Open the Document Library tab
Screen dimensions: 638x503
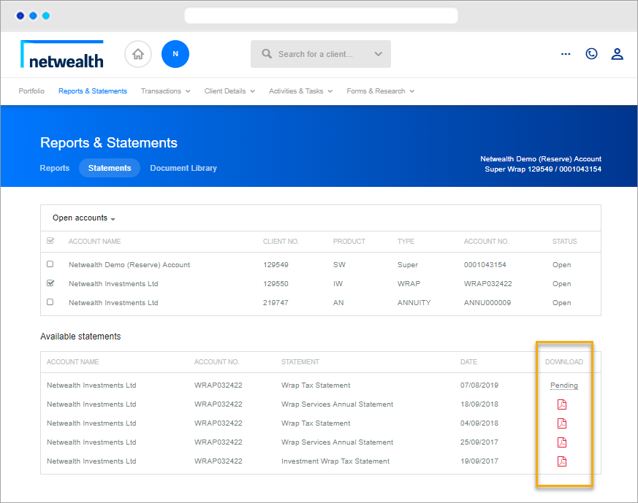183,168
